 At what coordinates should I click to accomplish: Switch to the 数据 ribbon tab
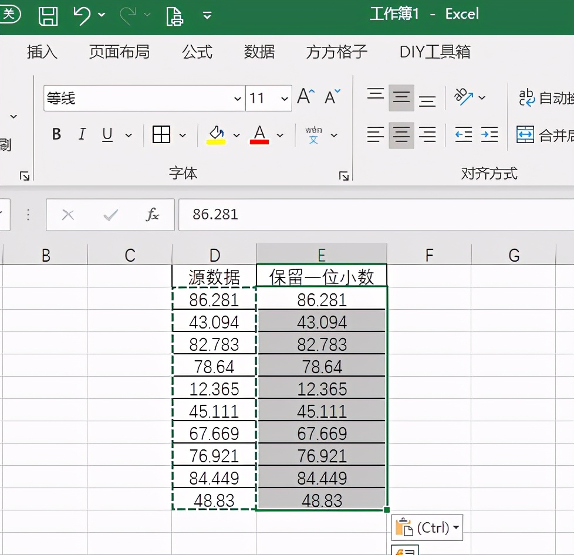tap(258, 52)
